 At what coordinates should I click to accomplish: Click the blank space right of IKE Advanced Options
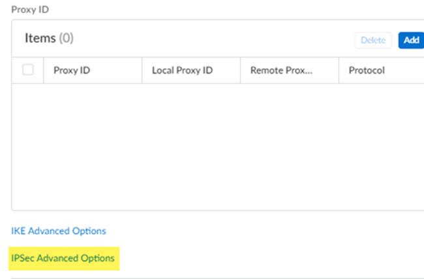point(261,231)
